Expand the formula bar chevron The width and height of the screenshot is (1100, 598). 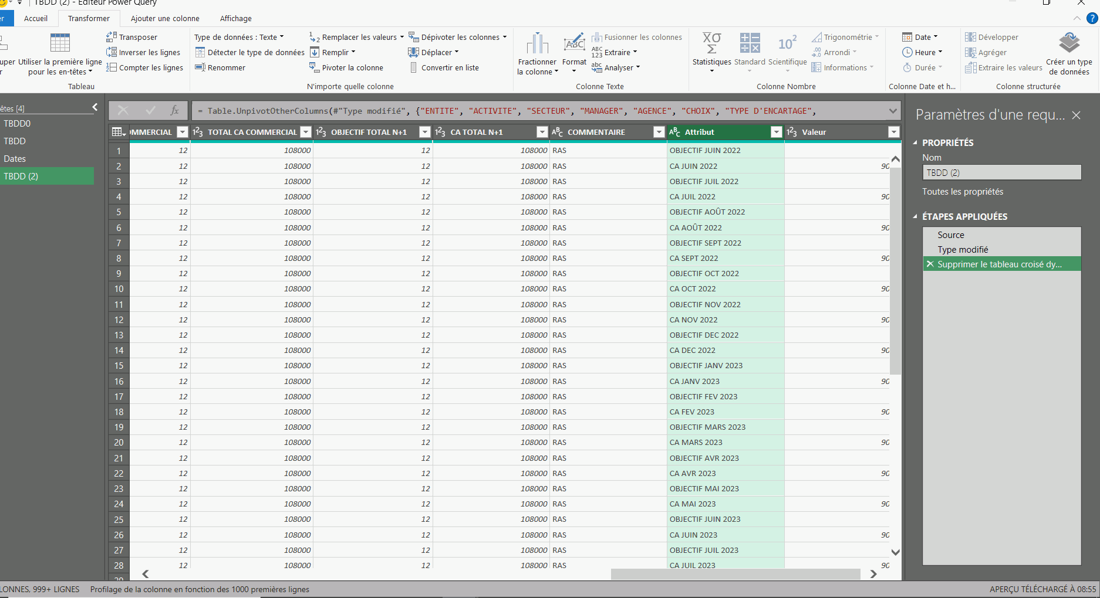click(893, 111)
